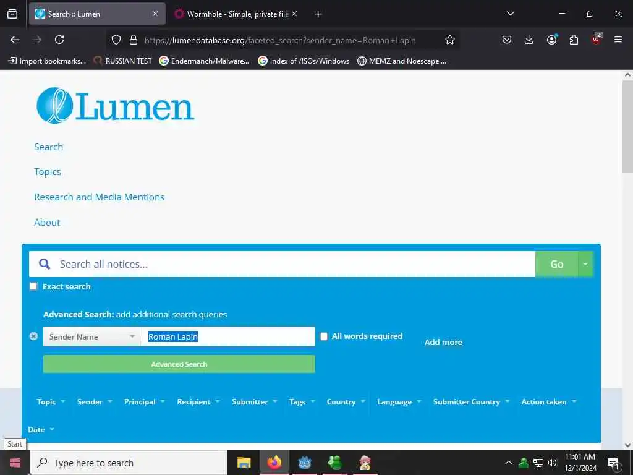Expand the Country filter

click(346, 402)
